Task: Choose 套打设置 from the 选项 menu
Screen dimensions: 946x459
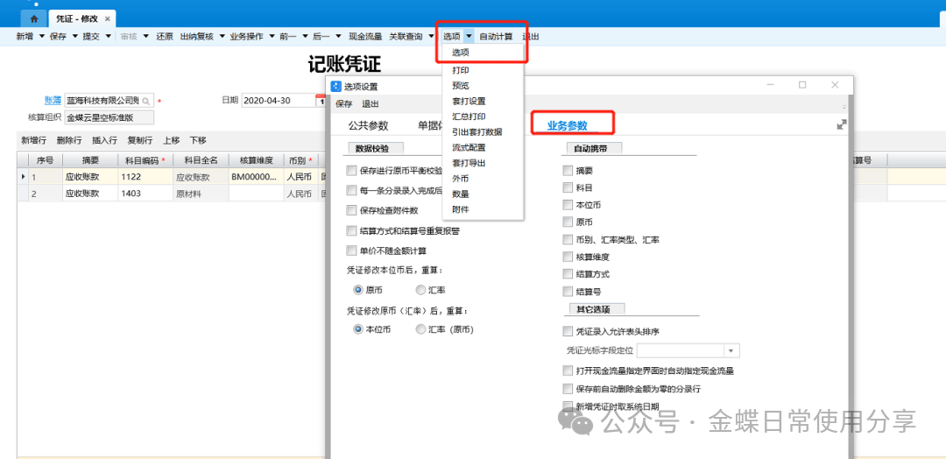Action: (x=468, y=101)
